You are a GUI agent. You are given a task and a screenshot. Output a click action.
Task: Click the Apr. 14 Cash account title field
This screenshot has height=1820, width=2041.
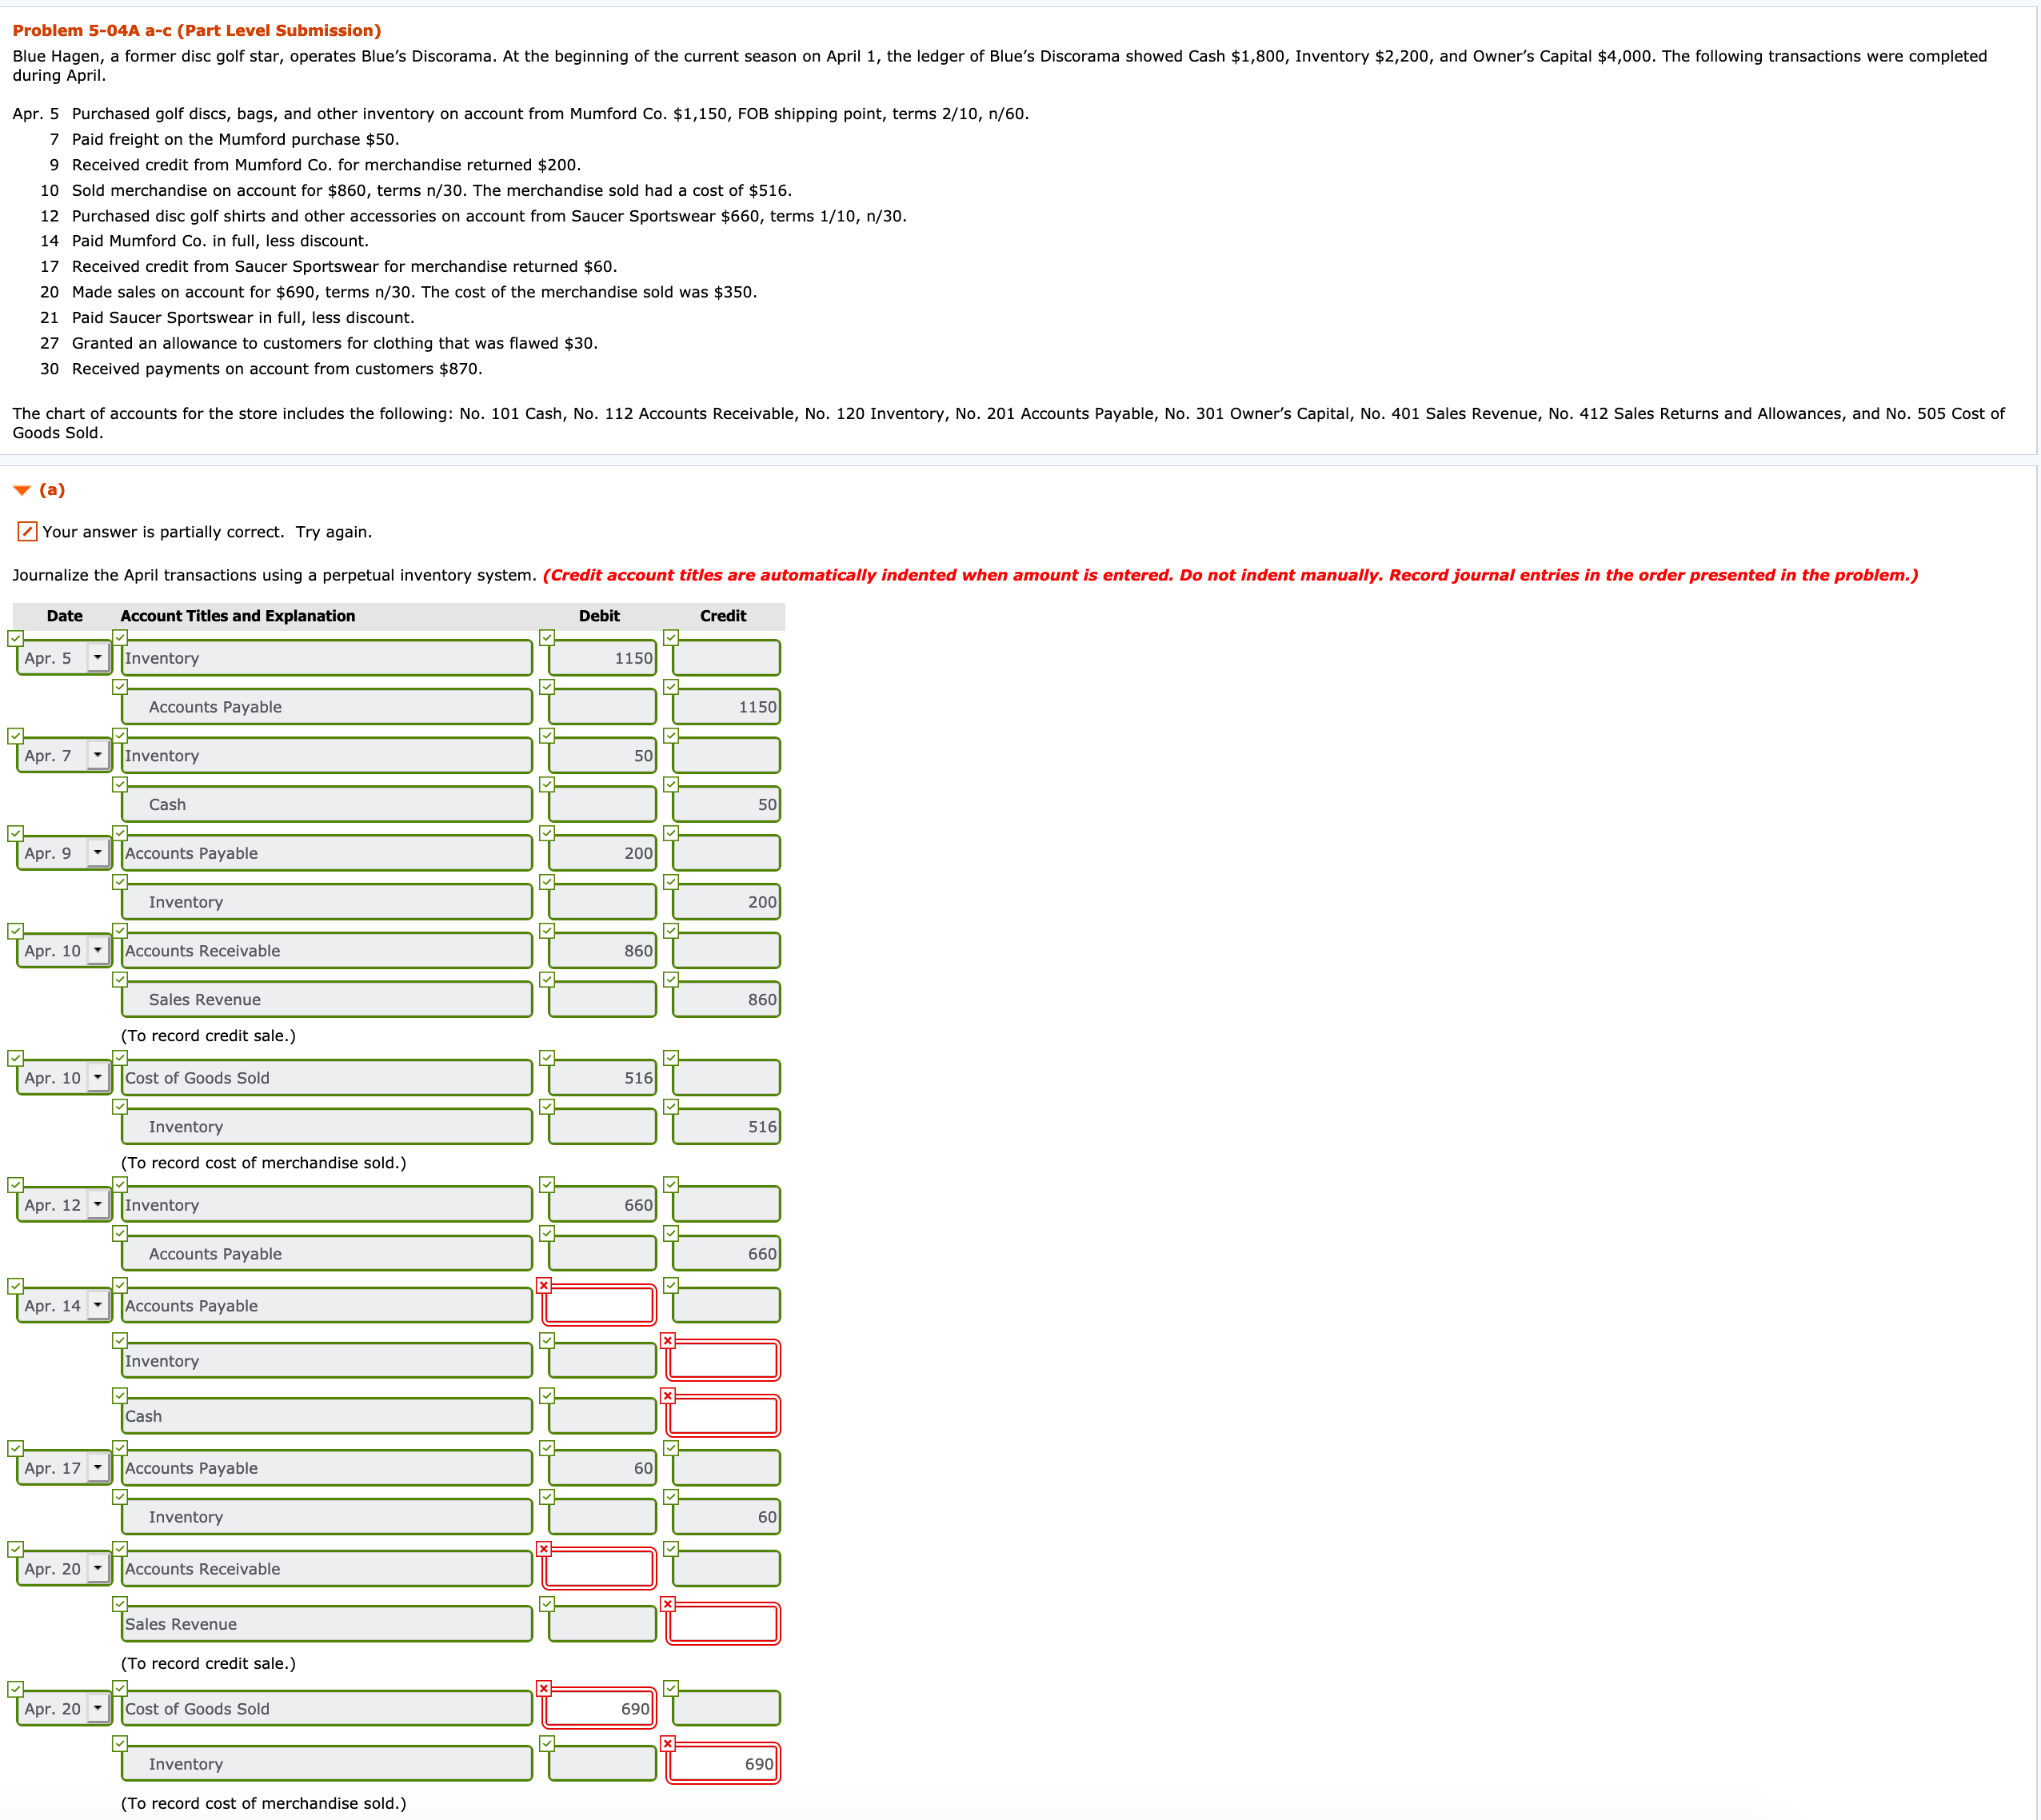[x=326, y=1415]
